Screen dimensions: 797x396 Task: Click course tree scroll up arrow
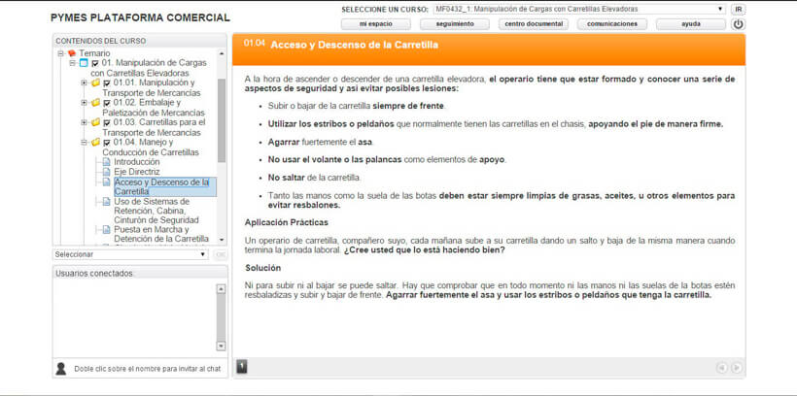point(221,53)
